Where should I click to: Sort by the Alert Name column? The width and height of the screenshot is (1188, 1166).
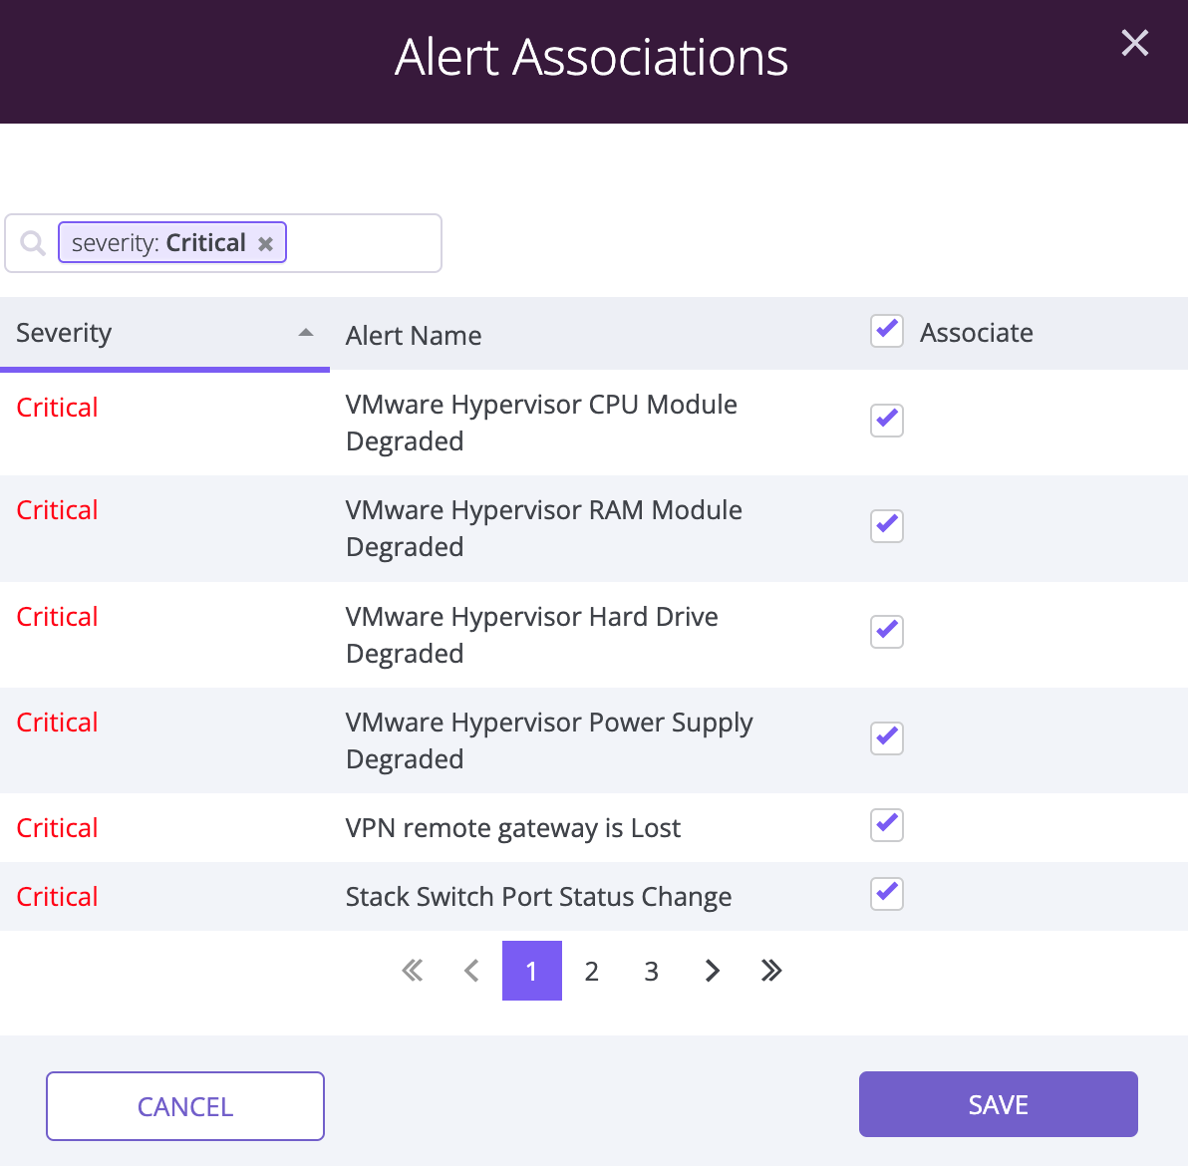[x=414, y=336]
